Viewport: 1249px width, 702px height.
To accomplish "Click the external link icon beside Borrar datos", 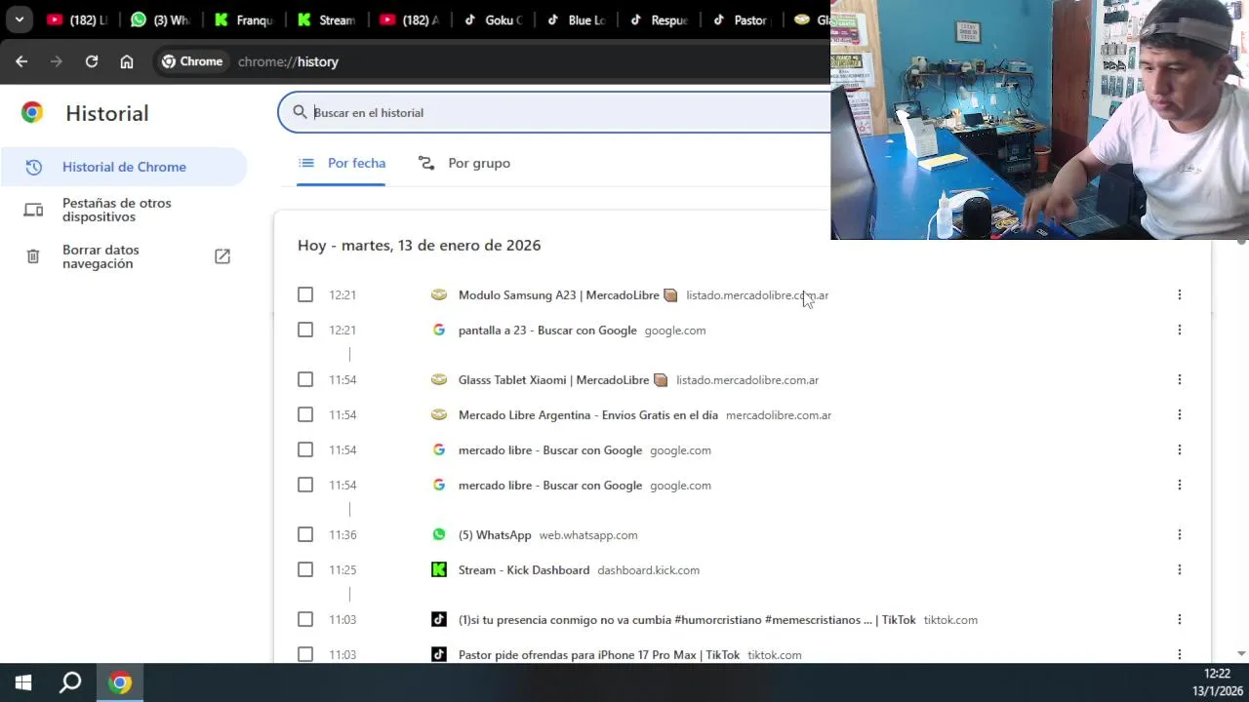I will tap(222, 256).
